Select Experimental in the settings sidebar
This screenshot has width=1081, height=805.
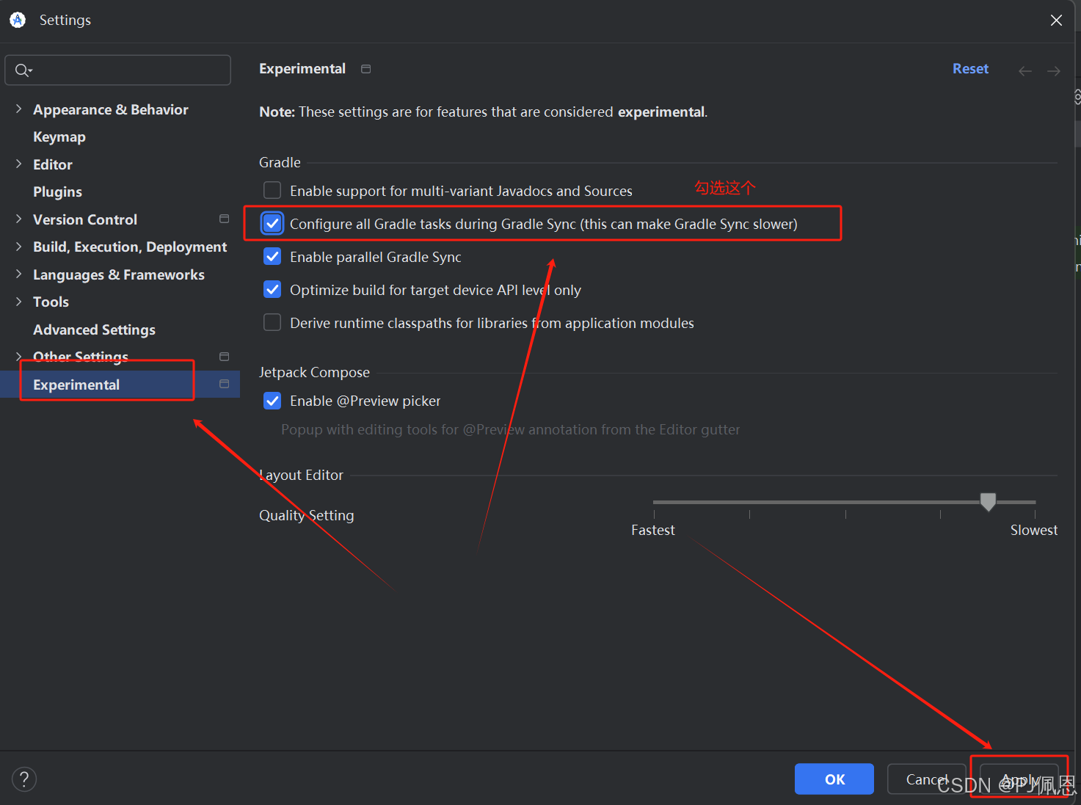coord(76,384)
